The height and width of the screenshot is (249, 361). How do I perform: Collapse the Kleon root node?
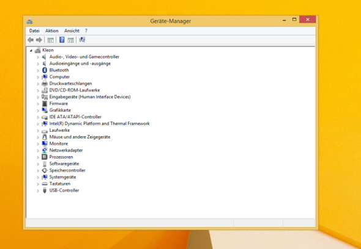click(31, 50)
